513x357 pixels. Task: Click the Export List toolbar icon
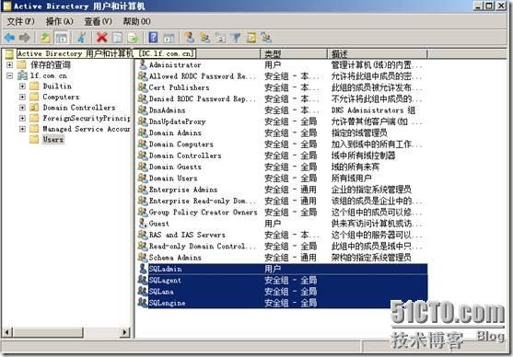134,38
